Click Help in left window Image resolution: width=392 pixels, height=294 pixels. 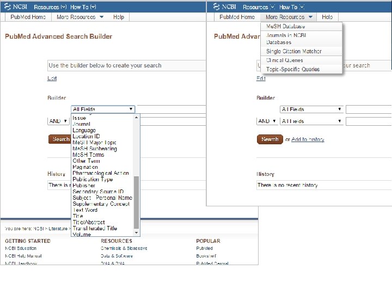[x=119, y=17]
